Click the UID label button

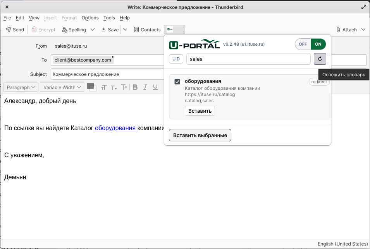click(176, 59)
